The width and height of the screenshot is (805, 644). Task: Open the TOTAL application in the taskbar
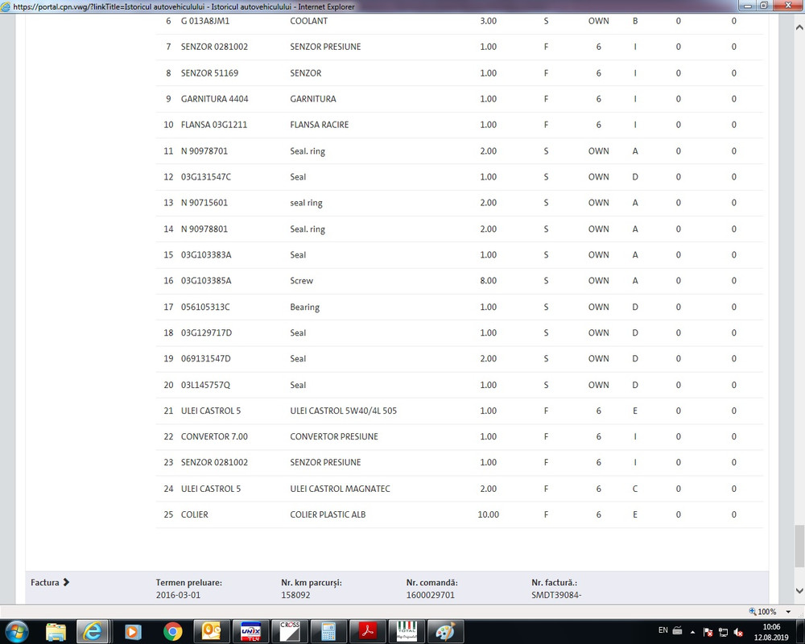point(407,631)
